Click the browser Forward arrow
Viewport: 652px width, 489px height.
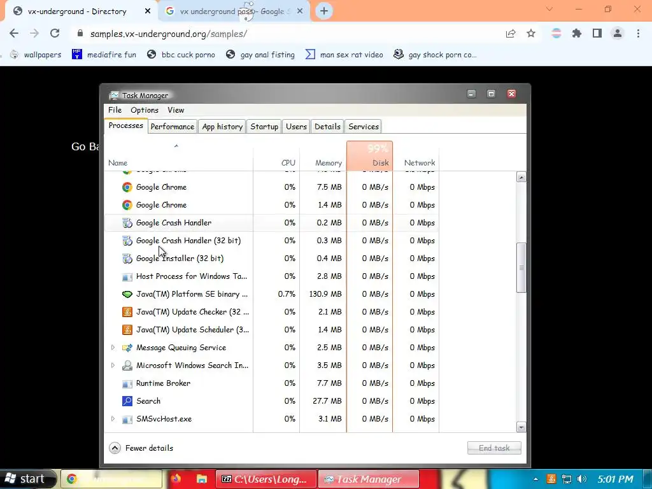tap(34, 33)
